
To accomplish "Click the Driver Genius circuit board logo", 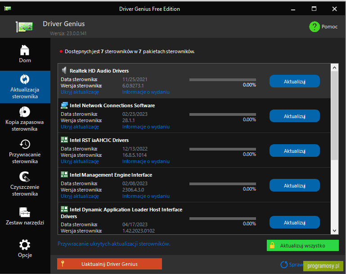I will [x=24, y=27].
